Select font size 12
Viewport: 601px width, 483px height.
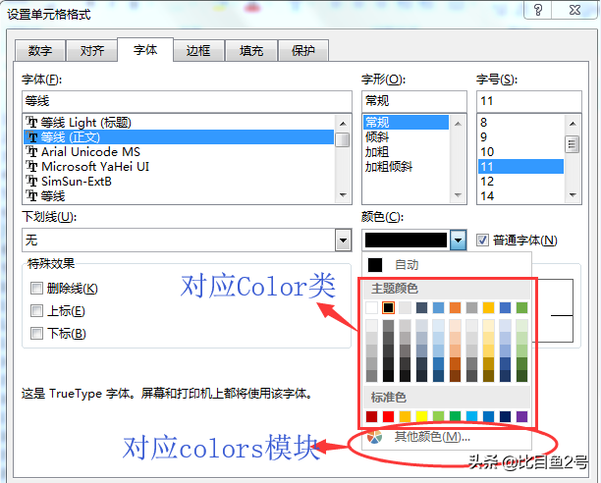520,182
